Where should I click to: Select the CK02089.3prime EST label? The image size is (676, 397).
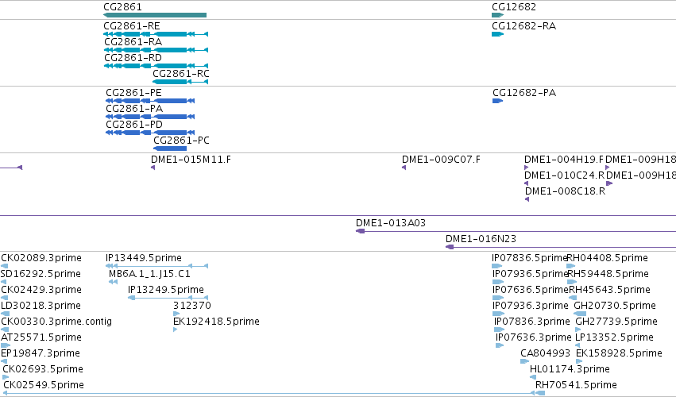pos(41,258)
